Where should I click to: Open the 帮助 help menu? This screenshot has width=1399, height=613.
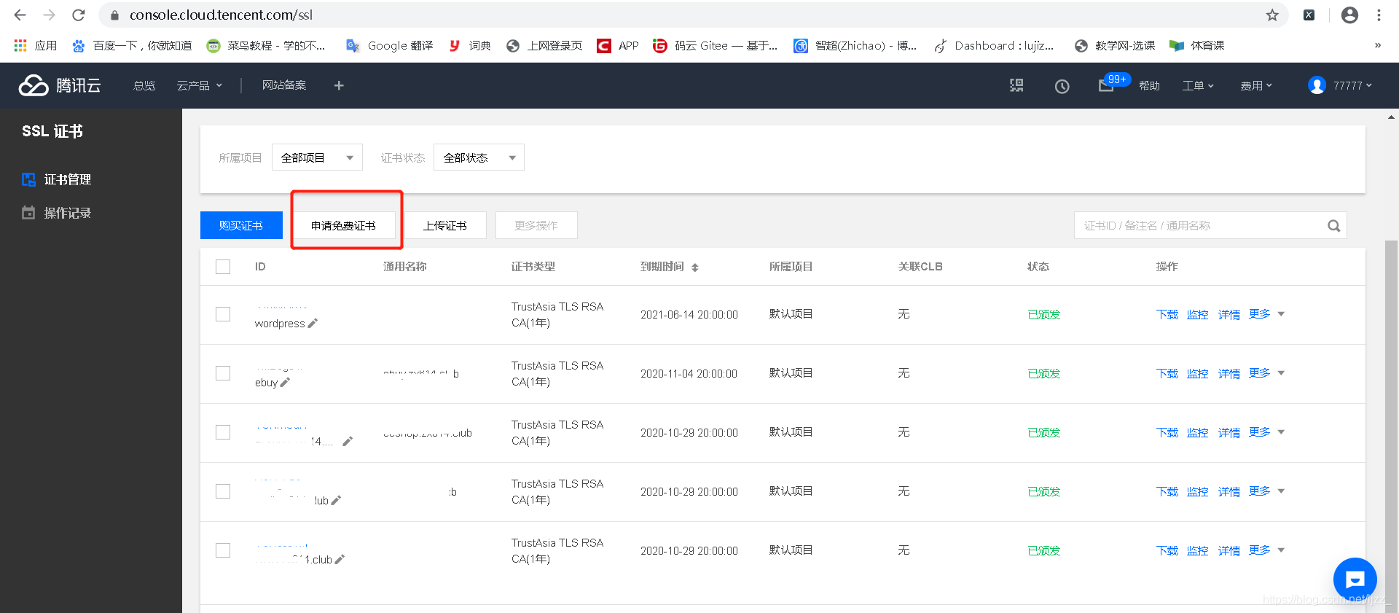1149,85
